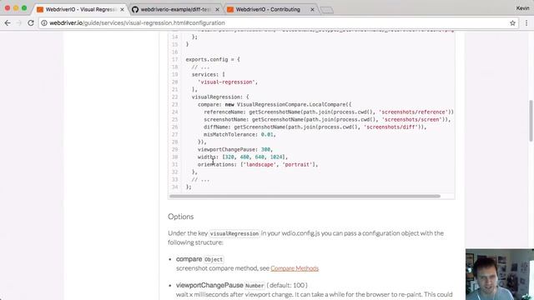
Task: Close the WebdriverIO Visual Regression tab
Action: point(122,9)
